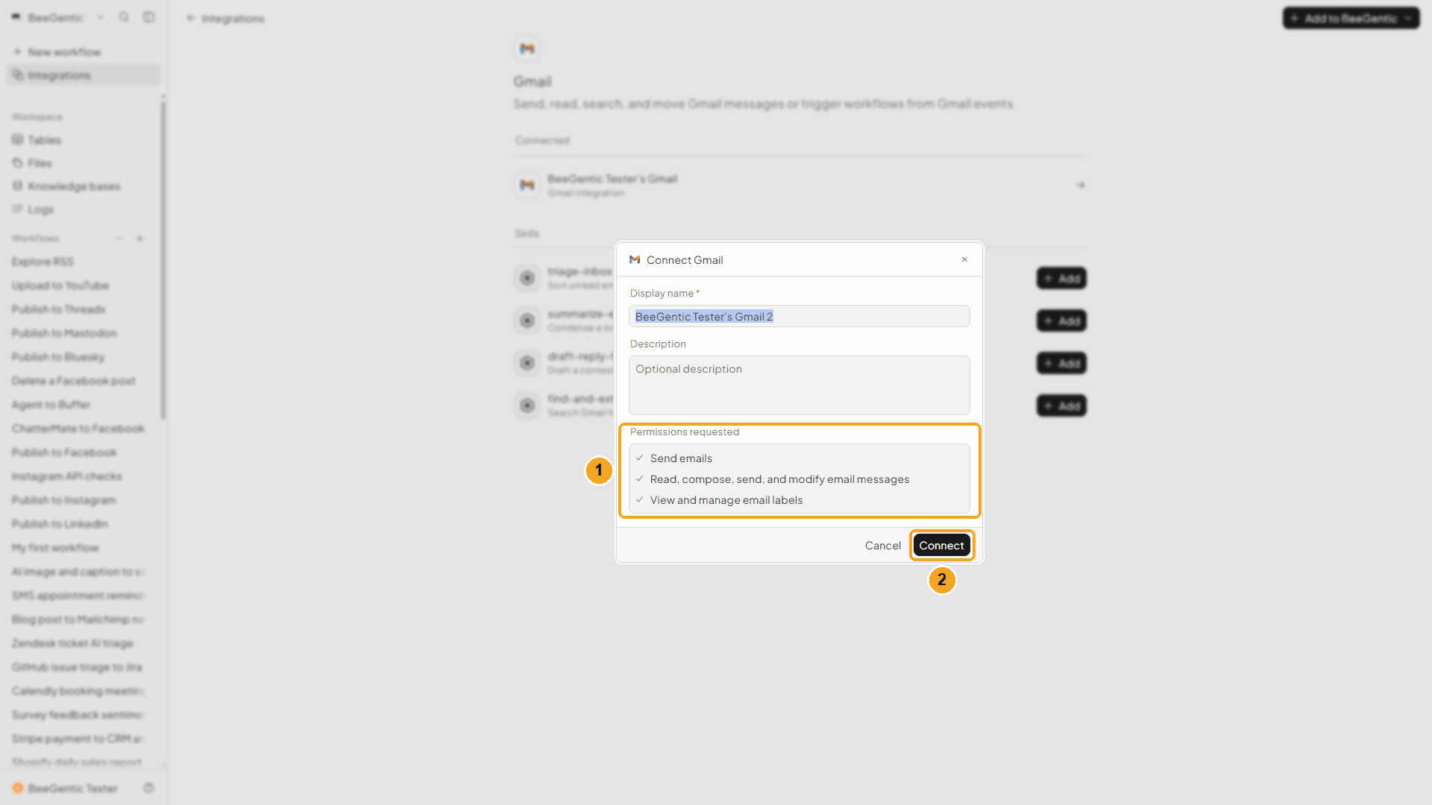
Task: Open Logs in the sidebar
Action: point(84,209)
